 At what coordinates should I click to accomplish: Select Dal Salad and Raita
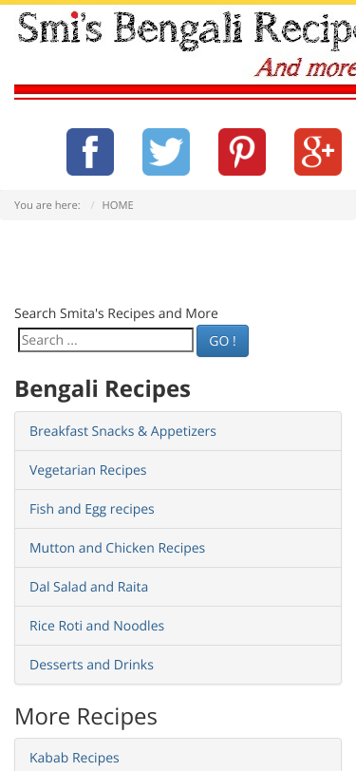coord(178,587)
